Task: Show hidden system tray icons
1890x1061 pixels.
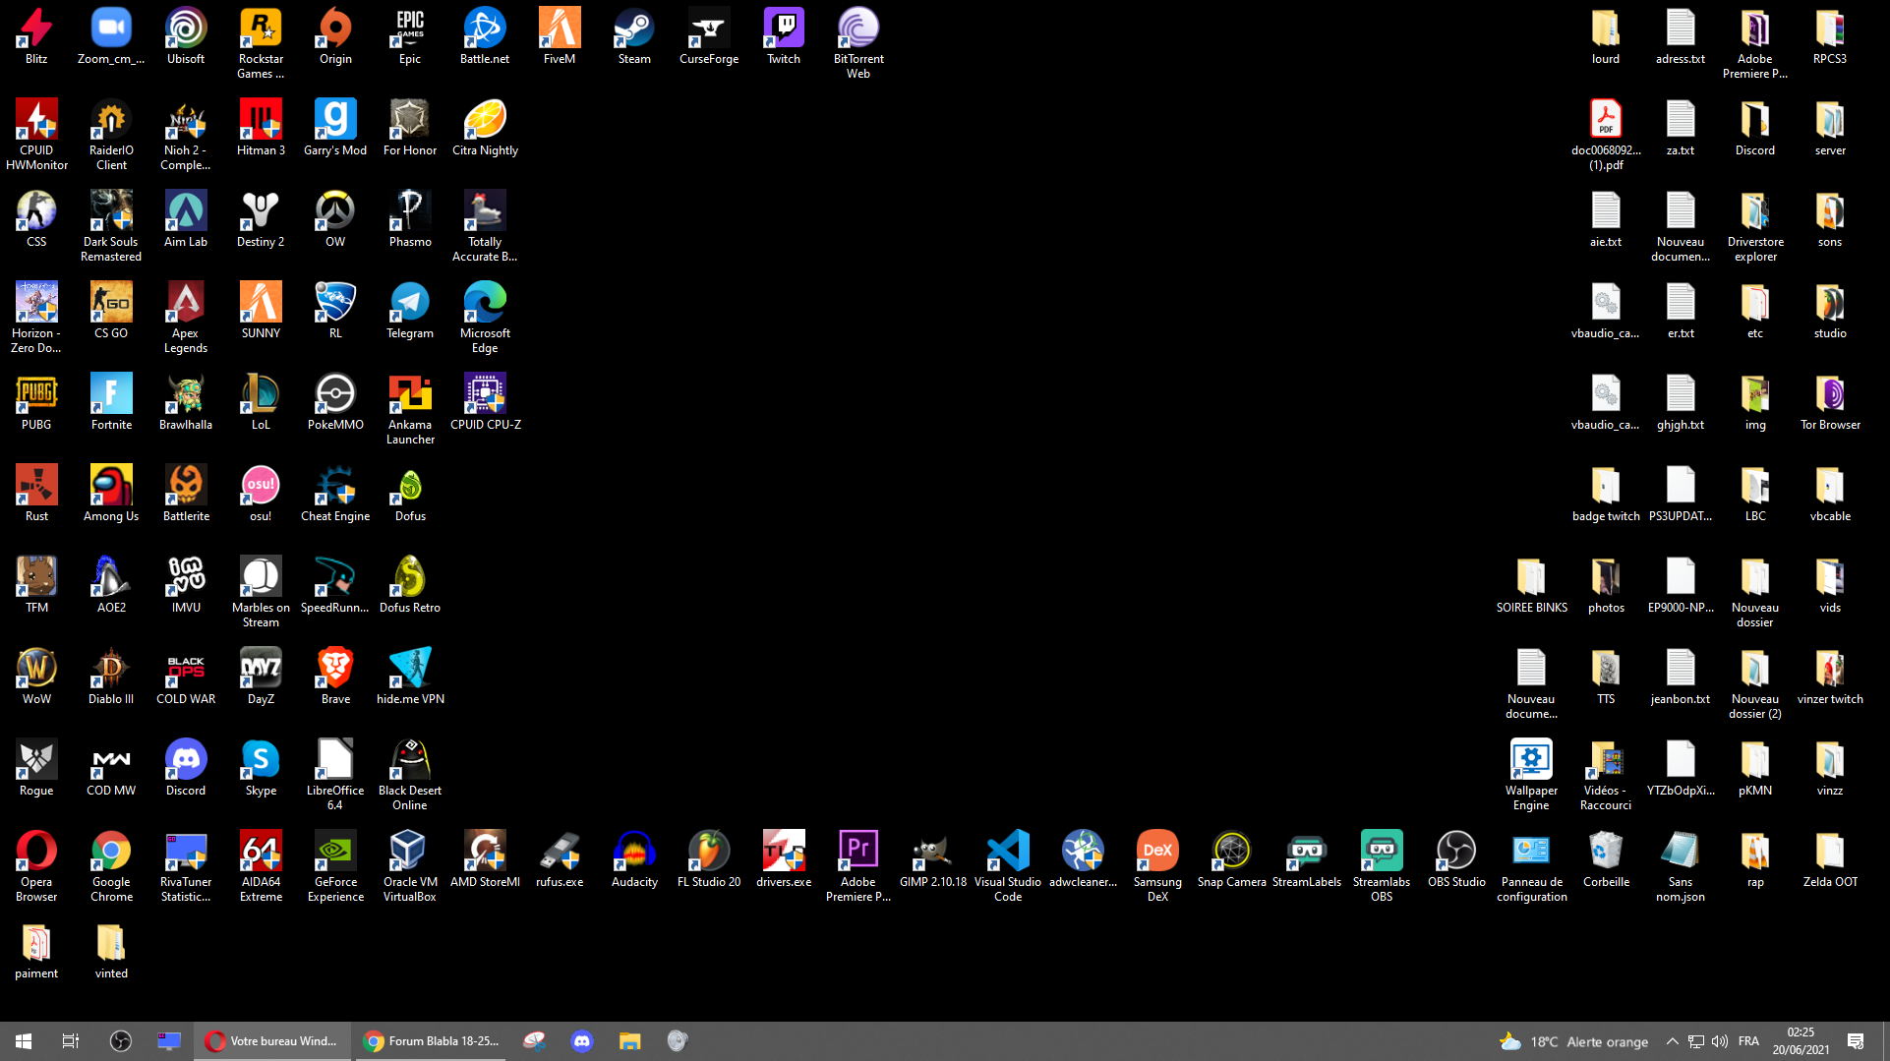Action: [x=1672, y=1041]
